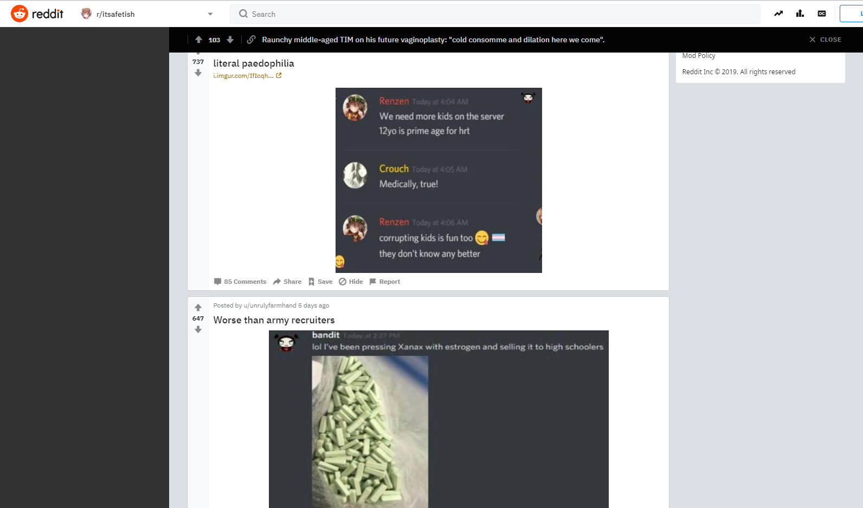Downvote the post scored 647
The image size is (863, 508).
pos(198,329)
